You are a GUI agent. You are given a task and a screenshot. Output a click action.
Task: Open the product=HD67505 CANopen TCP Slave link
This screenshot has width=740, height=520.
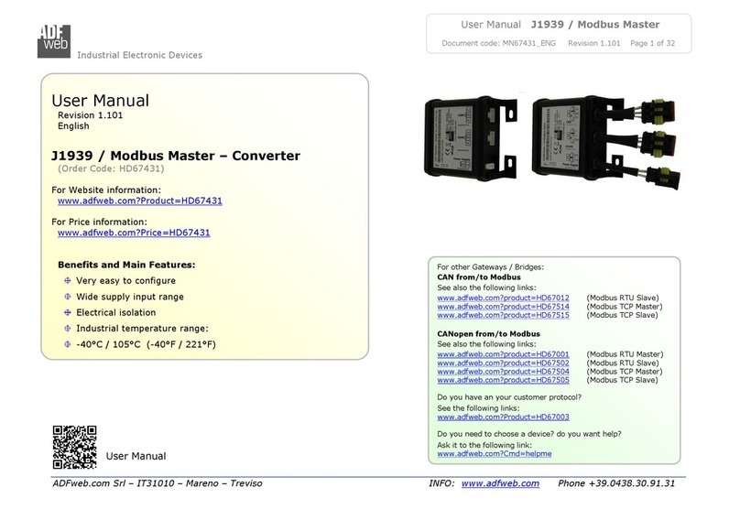[503, 380]
